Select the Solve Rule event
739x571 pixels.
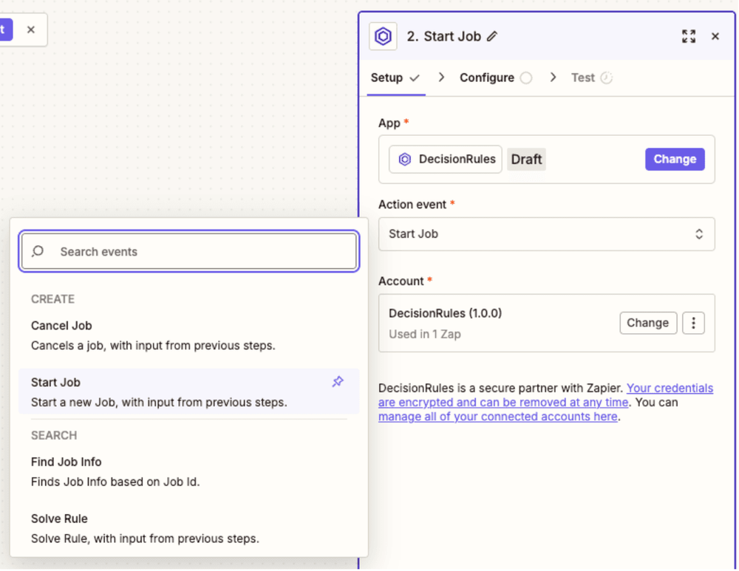tap(188, 528)
